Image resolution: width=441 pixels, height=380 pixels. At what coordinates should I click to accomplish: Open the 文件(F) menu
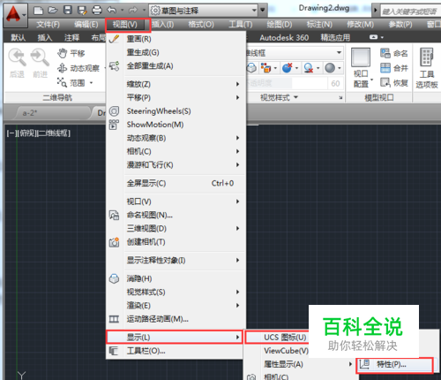coord(48,25)
